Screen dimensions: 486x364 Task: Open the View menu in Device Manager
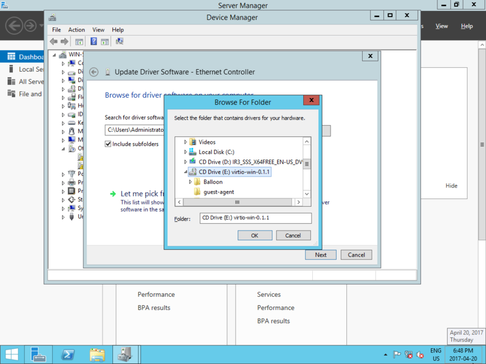pos(98,30)
